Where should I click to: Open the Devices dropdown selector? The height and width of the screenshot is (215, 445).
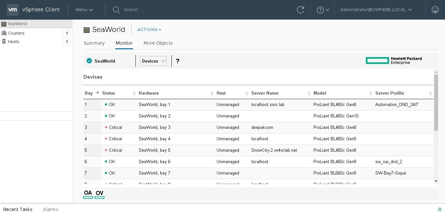153,61
